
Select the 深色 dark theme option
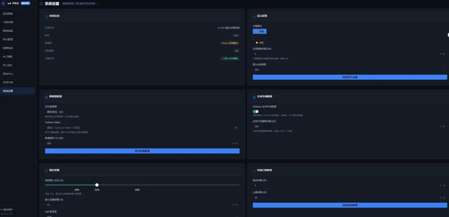pyautogui.click(x=260, y=32)
